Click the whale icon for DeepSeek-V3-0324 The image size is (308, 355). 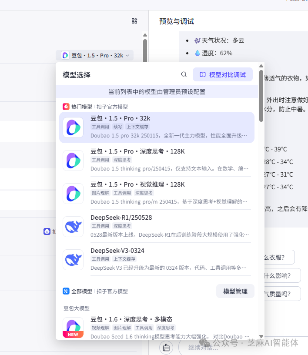tap(73, 260)
